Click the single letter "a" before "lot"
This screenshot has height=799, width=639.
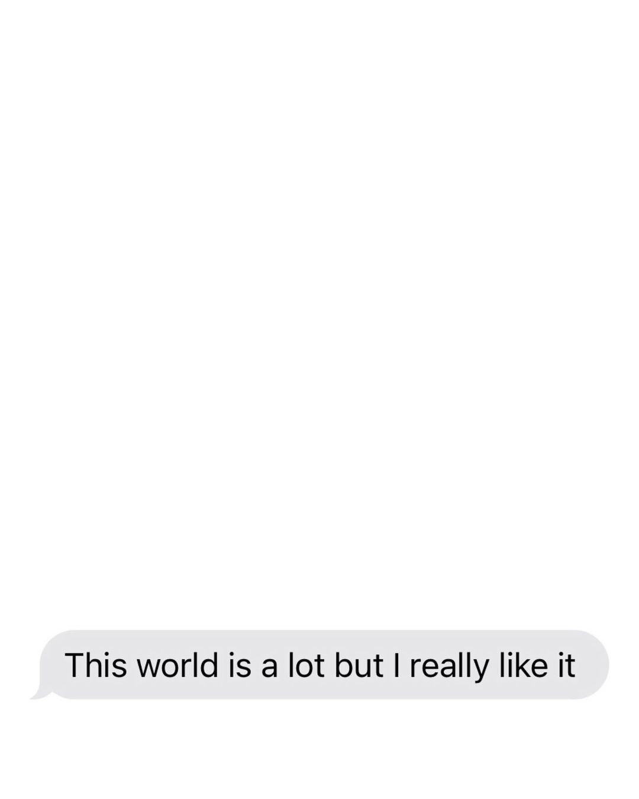tap(270, 667)
